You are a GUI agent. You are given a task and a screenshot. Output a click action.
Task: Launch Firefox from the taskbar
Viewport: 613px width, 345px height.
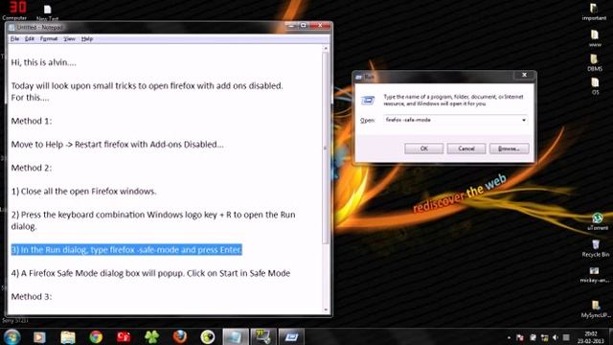[x=180, y=336]
